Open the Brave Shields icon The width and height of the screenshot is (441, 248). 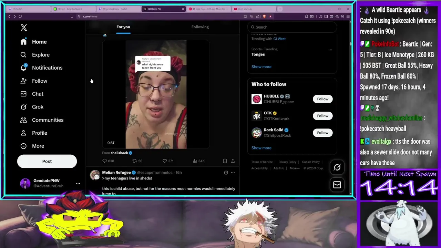[x=264, y=16]
